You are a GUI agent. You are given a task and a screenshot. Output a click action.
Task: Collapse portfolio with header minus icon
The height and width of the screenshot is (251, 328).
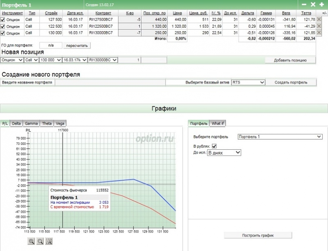304,4
